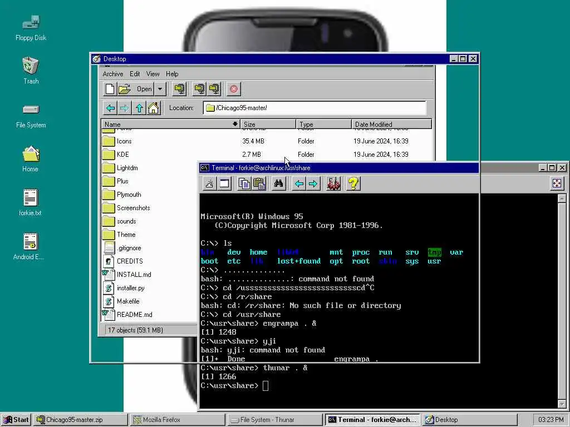Click the Home location icon in archive manager
Viewport: 570px width, 427px height.
click(154, 108)
